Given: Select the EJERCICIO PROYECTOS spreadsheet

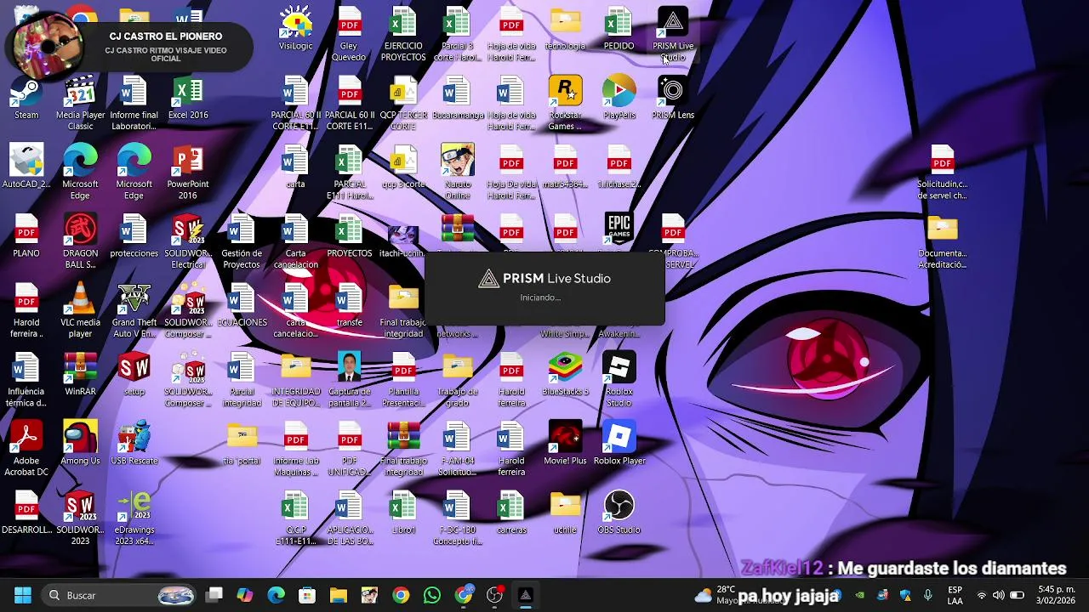Looking at the screenshot, I should [x=403, y=34].
